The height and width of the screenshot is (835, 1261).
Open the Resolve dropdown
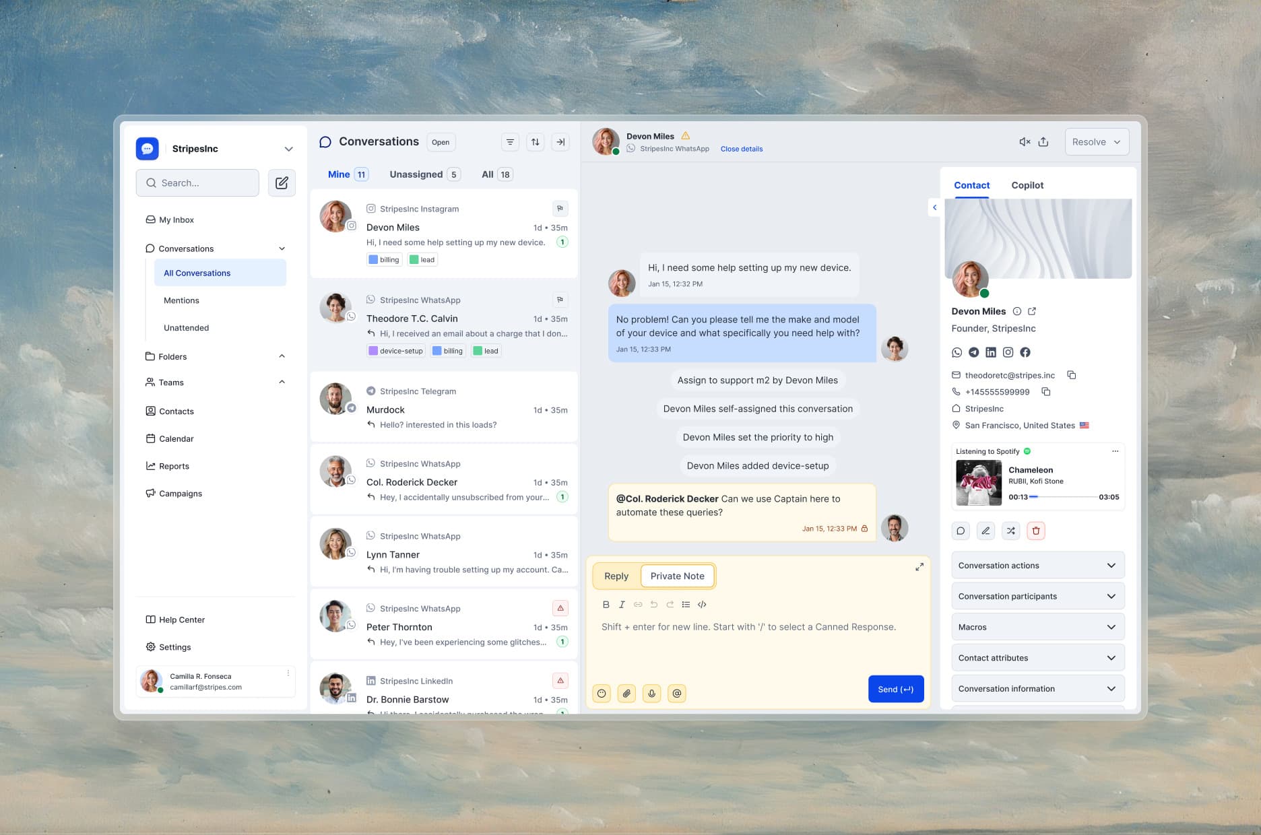tap(1097, 142)
